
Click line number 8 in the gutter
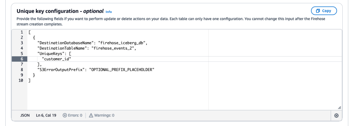(x=22, y=70)
